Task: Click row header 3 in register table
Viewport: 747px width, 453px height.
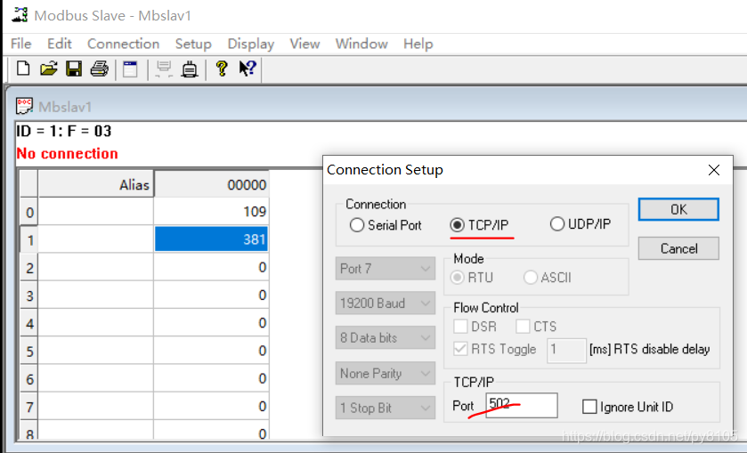Action: pyautogui.click(x=28, y=295)
